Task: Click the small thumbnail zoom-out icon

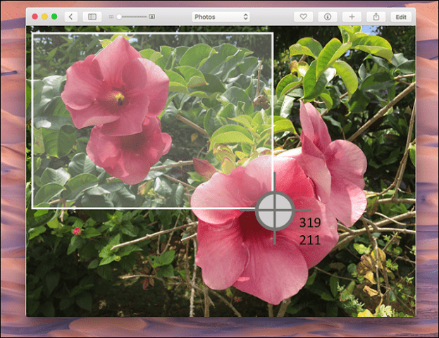Action: (x=111, y=17)
